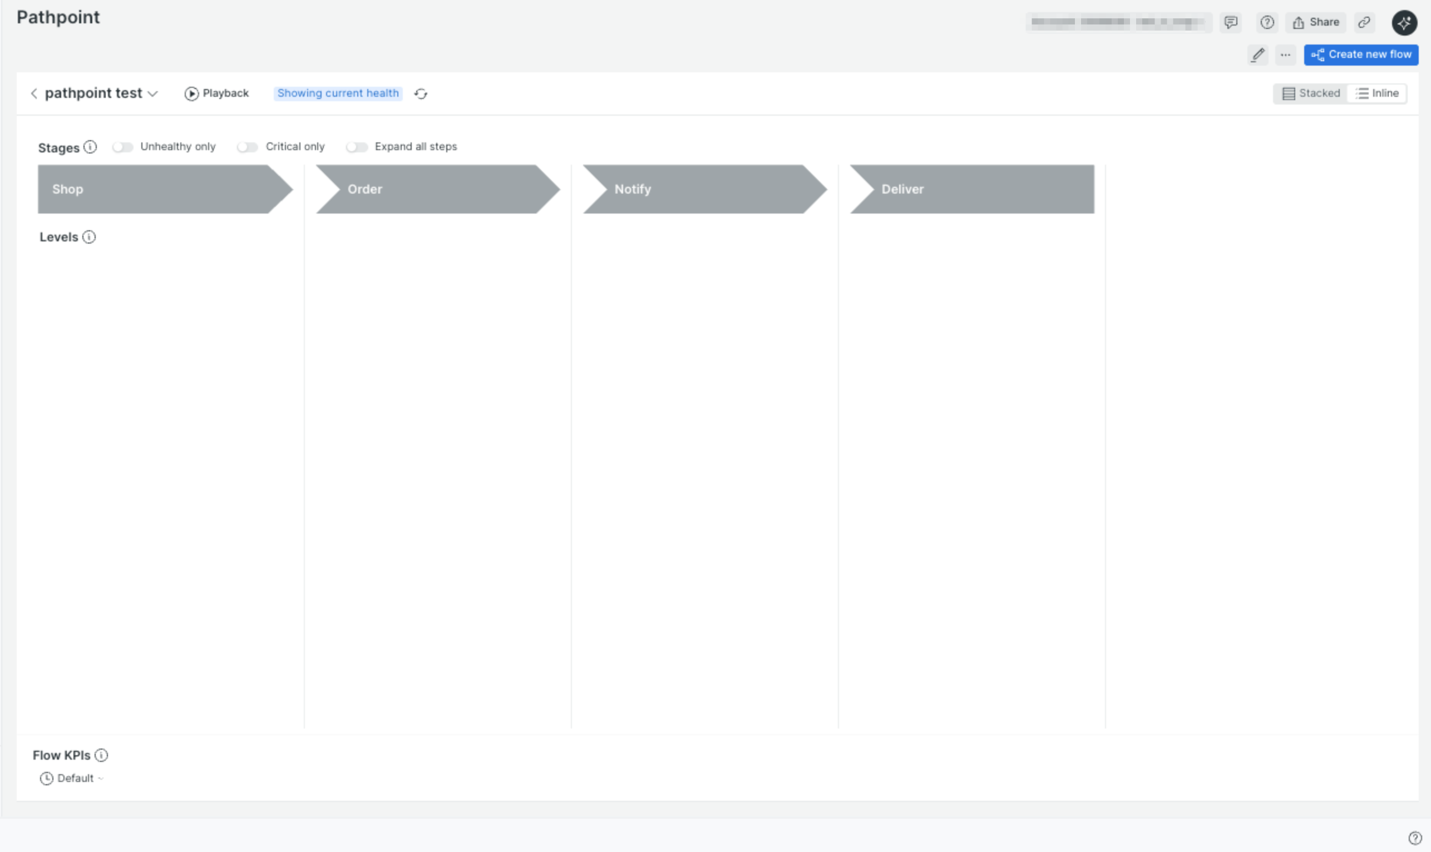Click the edit pencil icon
This screenshot has height=852, width=1431.
coord(1257,55)
